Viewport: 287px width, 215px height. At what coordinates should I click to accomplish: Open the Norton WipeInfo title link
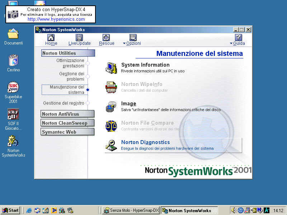[142, 84]
